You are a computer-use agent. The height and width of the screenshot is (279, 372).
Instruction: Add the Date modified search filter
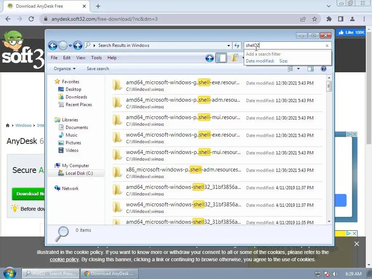(x=260, y=61)
